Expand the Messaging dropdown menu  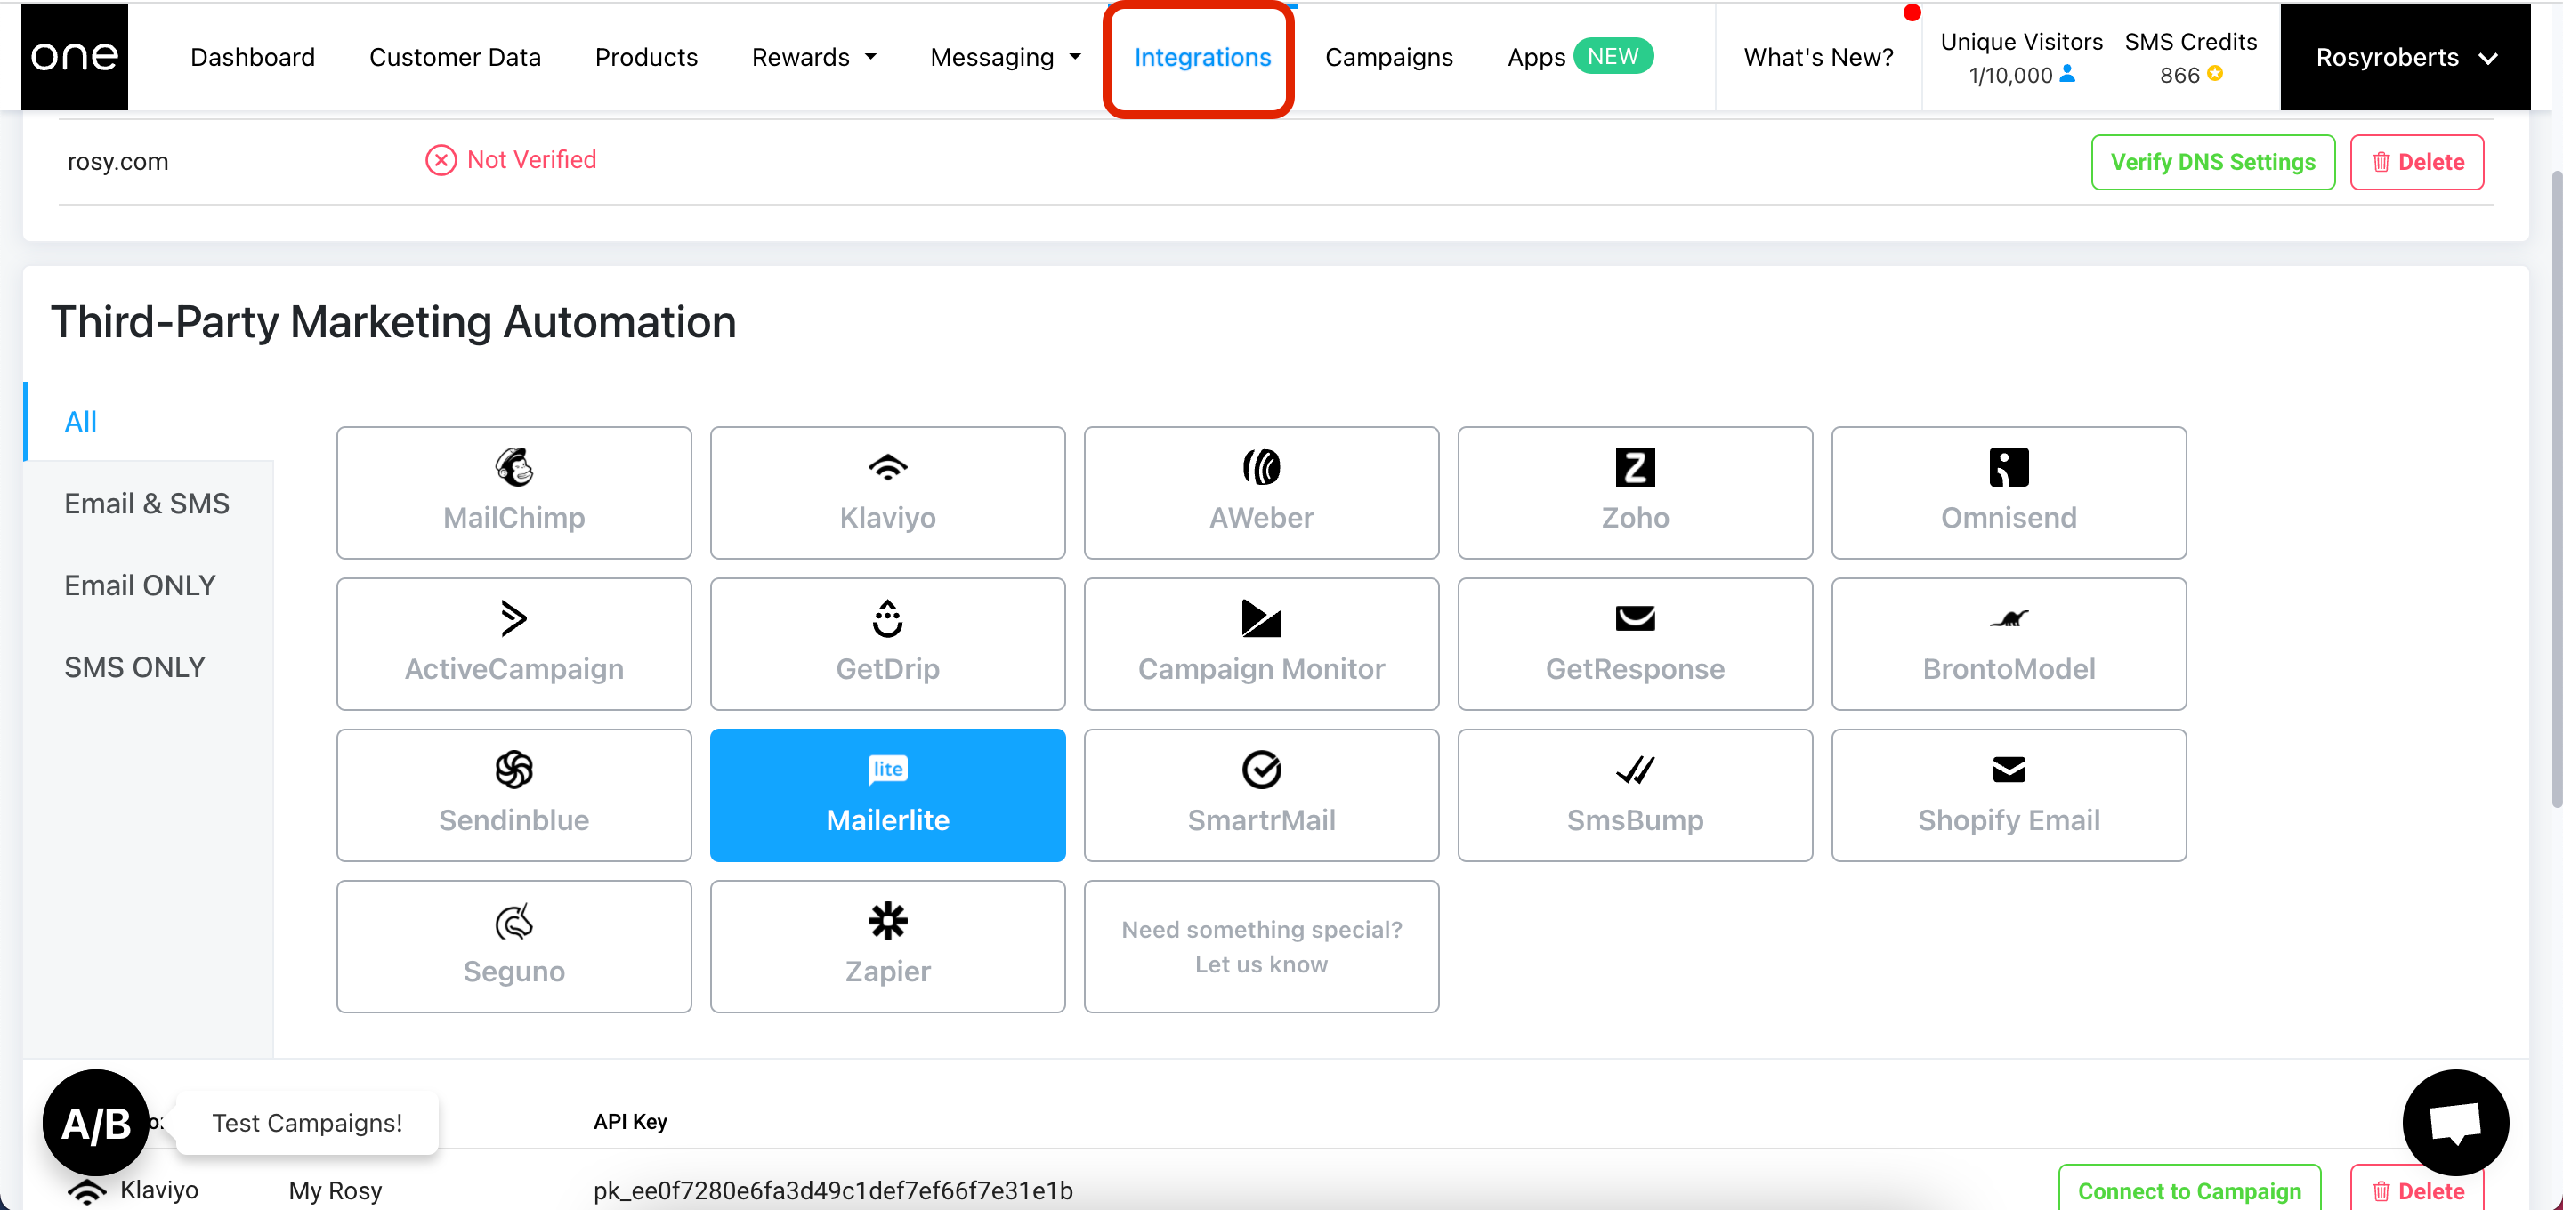tap(1005, 57)
